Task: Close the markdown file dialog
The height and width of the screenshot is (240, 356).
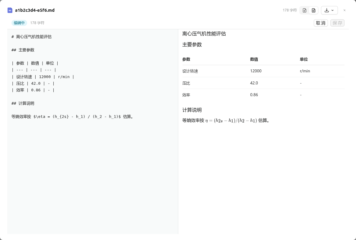Action: 345,10
